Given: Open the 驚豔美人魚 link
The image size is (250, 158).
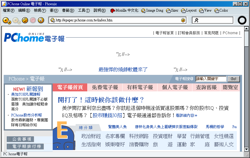Looking at the screenshot, I should [x=117, y=127].
